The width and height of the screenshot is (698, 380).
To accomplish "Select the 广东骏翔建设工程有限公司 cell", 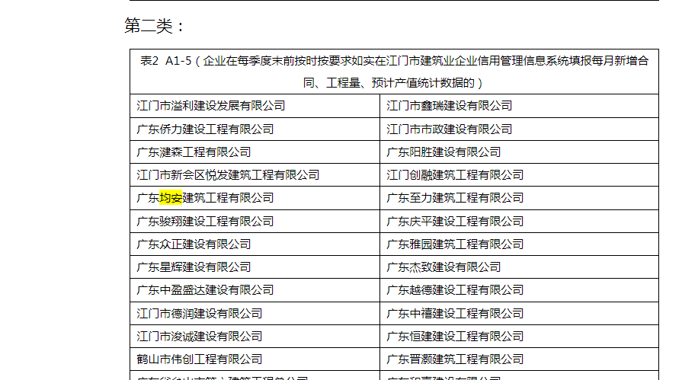I will 205,222.
